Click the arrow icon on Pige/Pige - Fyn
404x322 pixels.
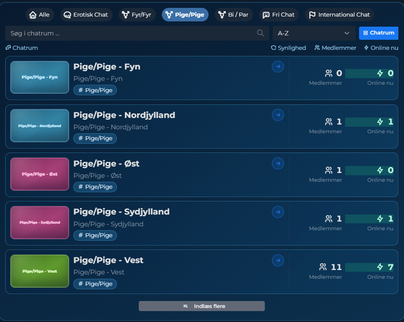[x=278, y=66]
